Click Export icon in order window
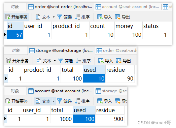 (118, 17)
